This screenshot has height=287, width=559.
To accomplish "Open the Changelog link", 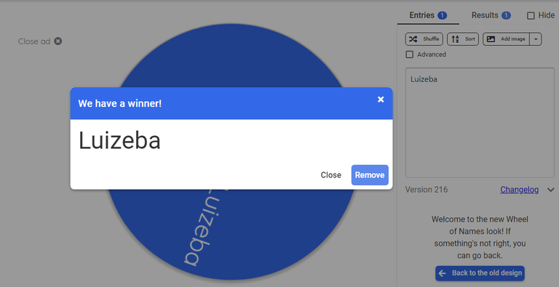I will point(519,190).
